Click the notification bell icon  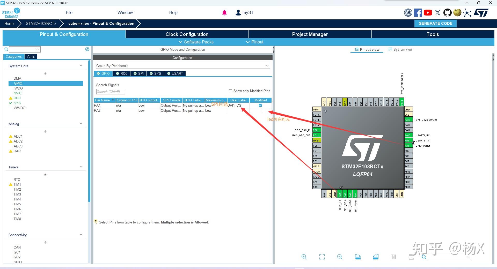pos(224,13)
